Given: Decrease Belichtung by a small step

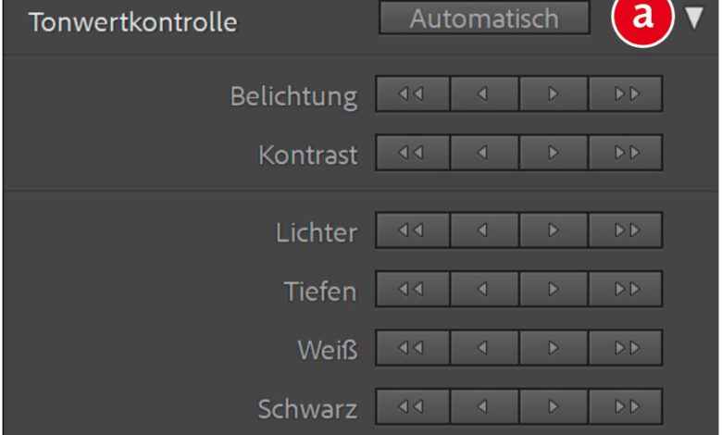Looking at the screenshot, I should (484, 94).
